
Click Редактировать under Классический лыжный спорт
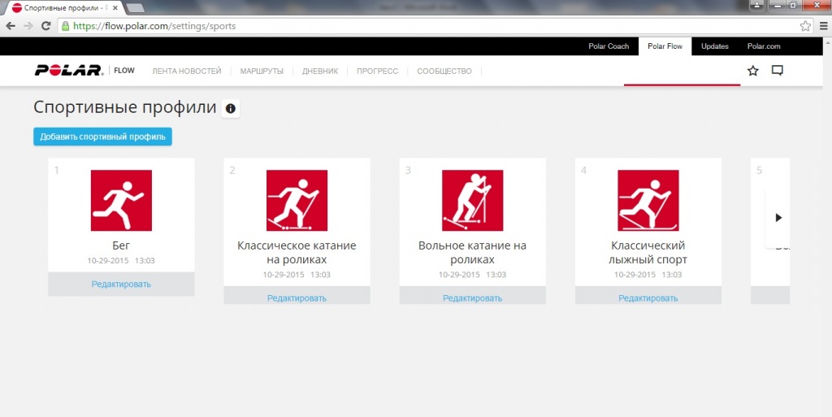pyautogui.click(x=648, y=298)
